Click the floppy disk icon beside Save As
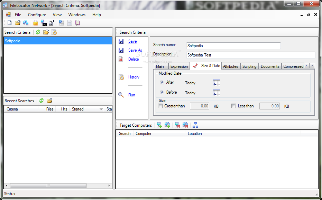 coord(121,50)
